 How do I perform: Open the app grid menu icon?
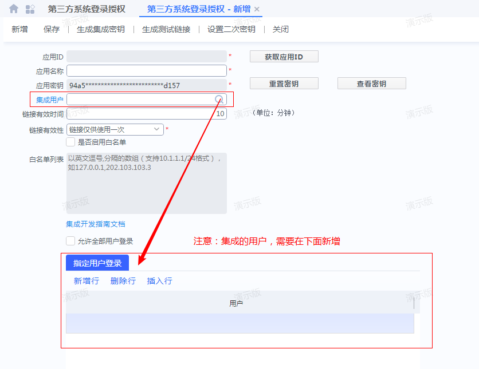tap(30, 9)
